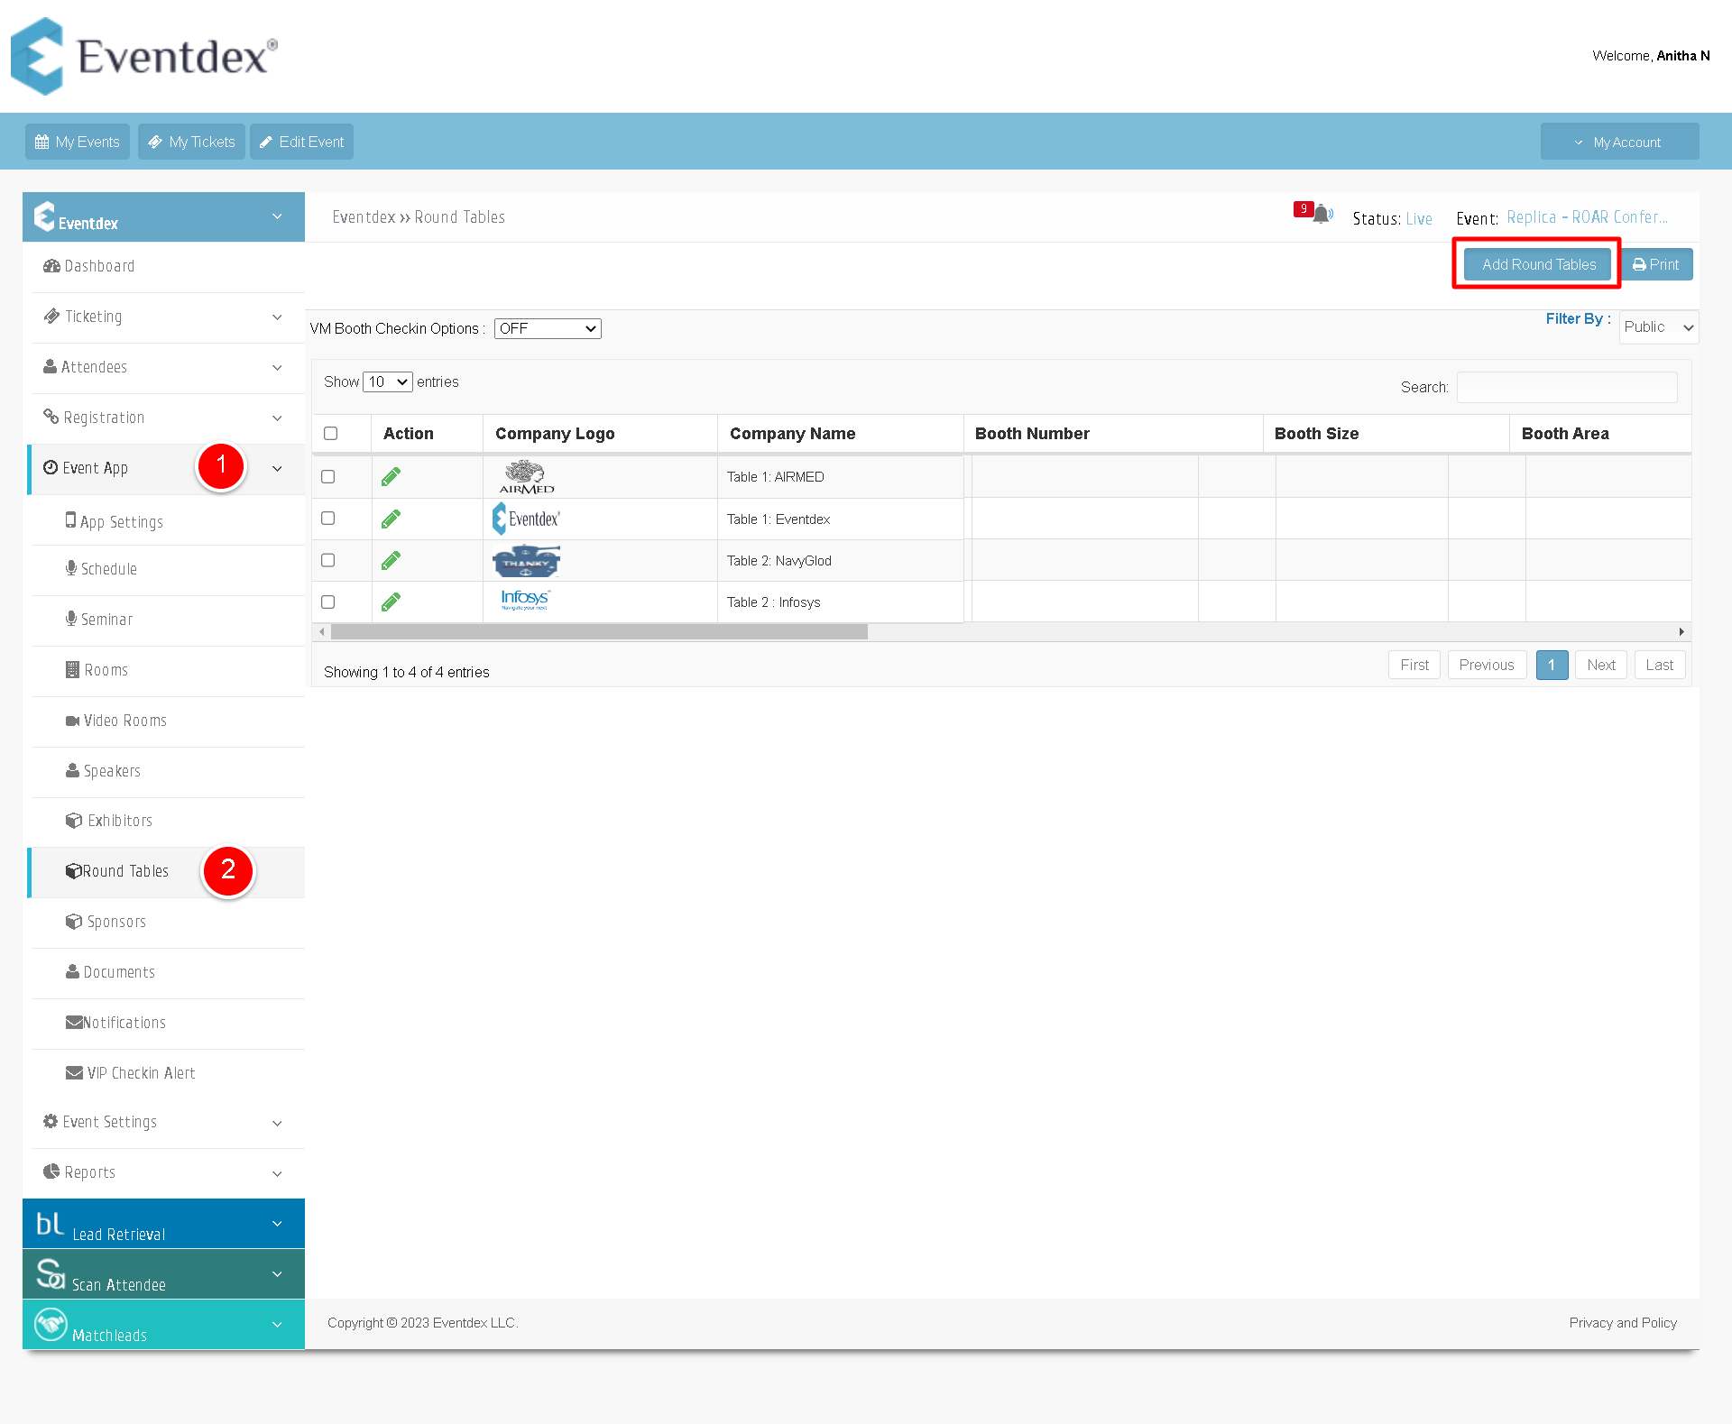Click the edit pencil for Table 1: AIRMED

tap(391, 477)
